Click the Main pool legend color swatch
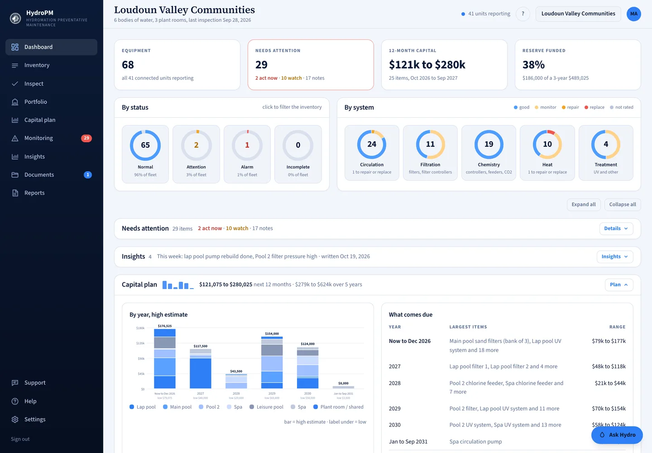This screenshot has width=652, height=453. point(165,407)
